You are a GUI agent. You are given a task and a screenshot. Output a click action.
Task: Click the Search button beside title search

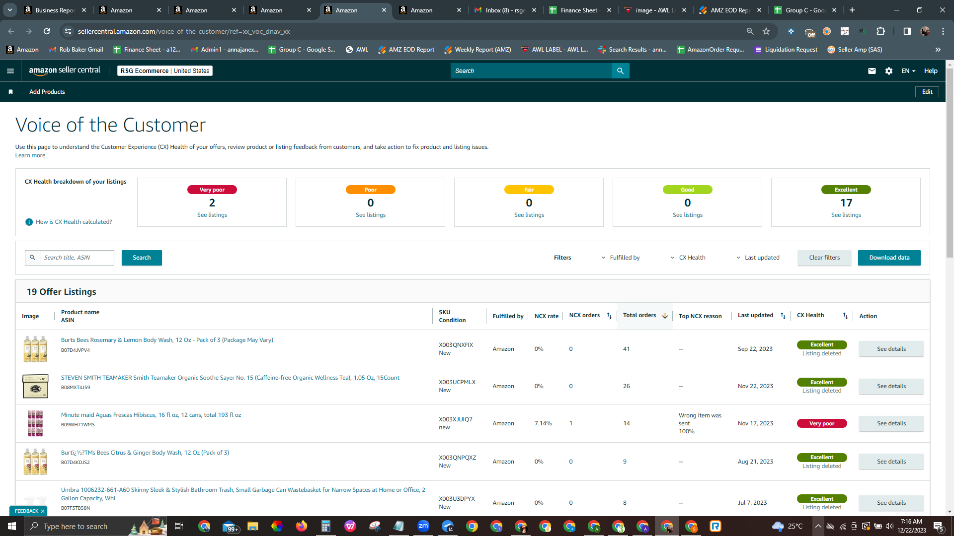coord(142,258)
